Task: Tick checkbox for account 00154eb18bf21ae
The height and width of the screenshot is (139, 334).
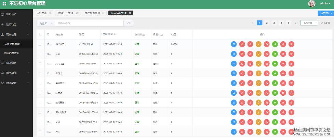Action: pos(40,103)
